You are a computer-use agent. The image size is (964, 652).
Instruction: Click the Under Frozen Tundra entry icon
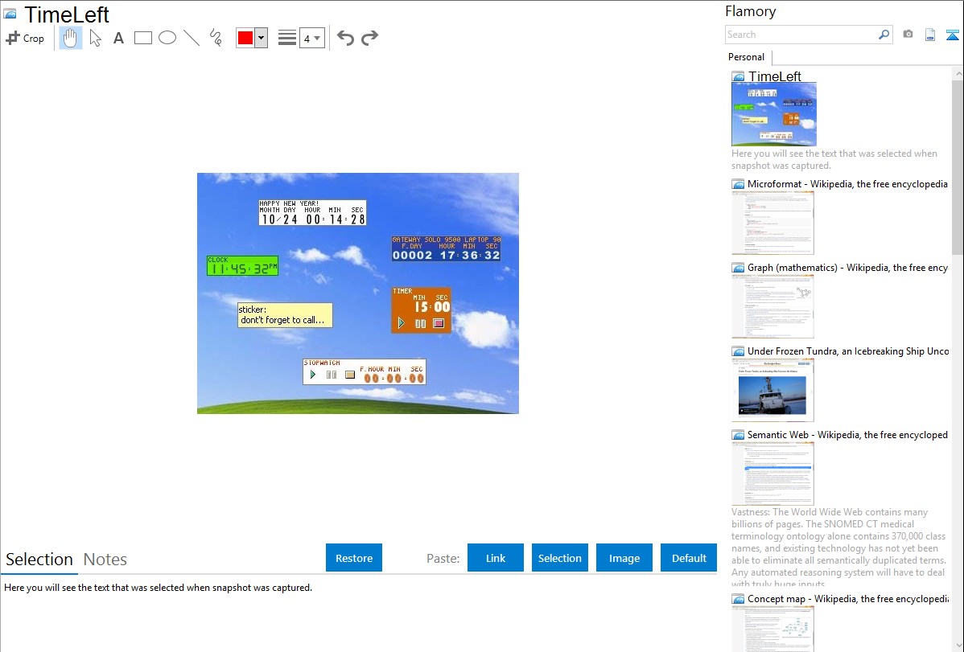click(x=738, y=351)
